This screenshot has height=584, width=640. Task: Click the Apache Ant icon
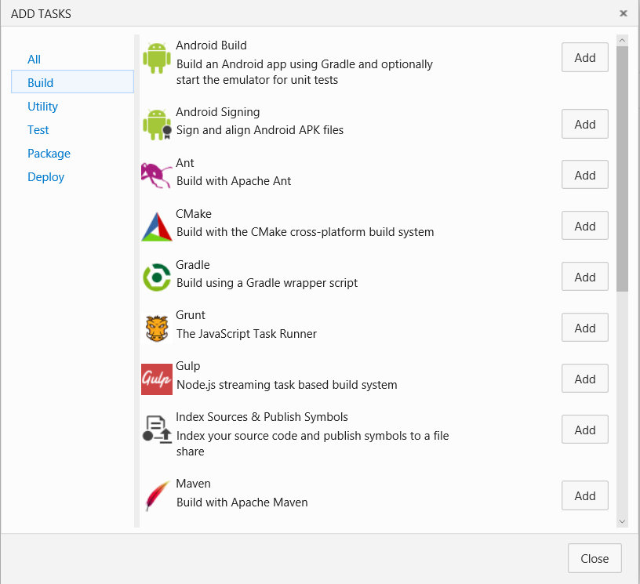[156, 175]
